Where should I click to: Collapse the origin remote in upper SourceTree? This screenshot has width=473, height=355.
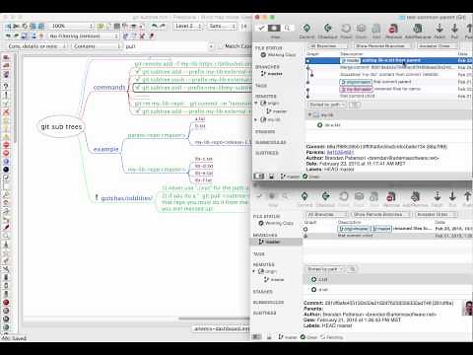click(x=256, y=104)
